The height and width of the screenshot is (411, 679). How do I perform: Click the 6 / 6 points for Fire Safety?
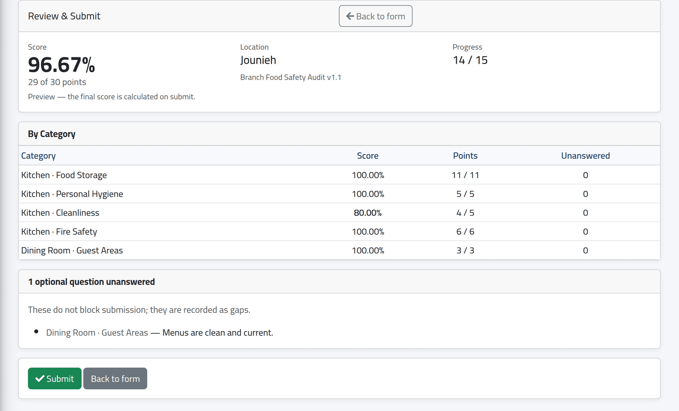point(465,232)
